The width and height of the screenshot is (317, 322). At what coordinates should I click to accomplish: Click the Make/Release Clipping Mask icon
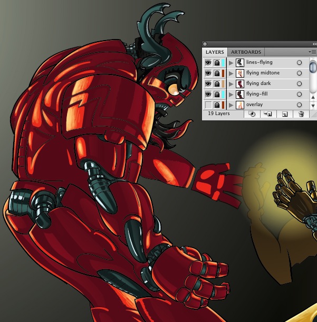point(252,114)
